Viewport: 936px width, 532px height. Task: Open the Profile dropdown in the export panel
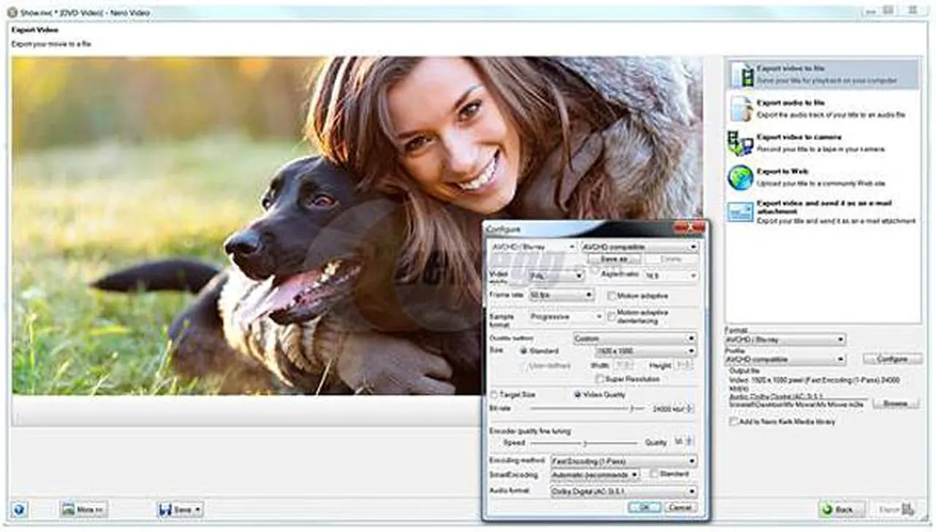[x=785, y=360]
